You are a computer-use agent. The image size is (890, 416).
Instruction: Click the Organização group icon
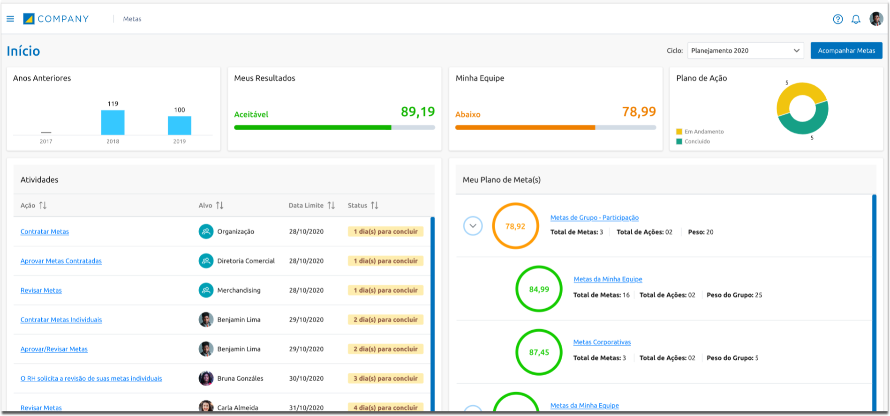tap(206, 231)
